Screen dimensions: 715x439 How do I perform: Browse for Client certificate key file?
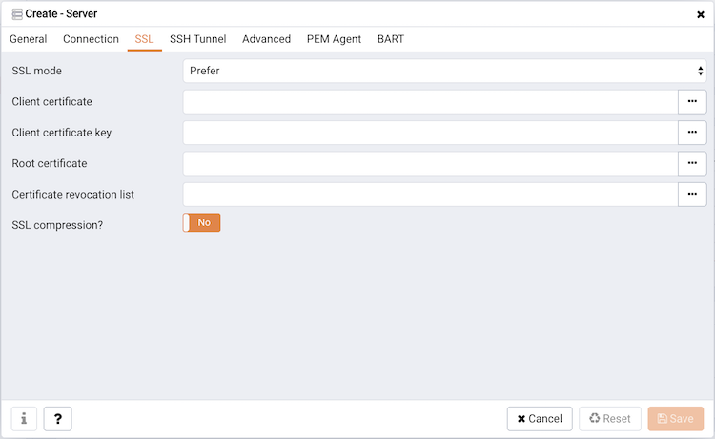click(692, 133)
